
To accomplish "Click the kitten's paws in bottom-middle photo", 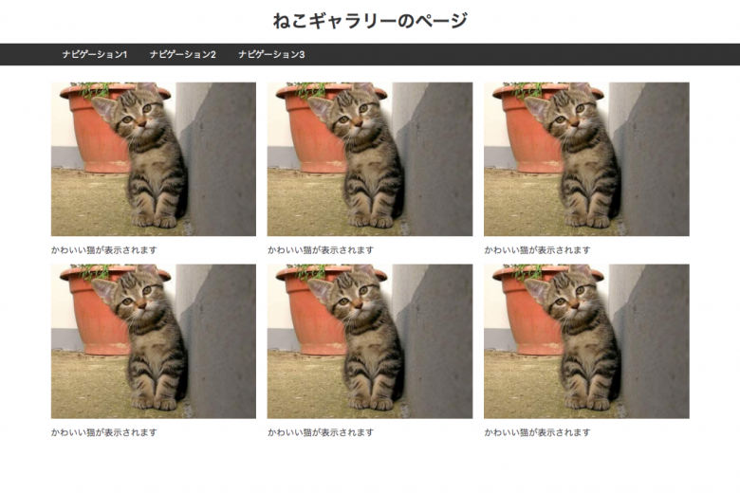I will (370, 402).
